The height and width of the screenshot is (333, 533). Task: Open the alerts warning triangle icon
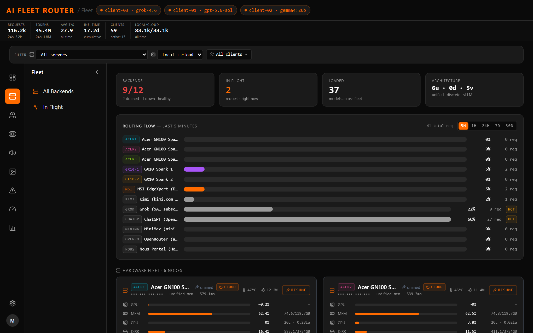click(x=13, y=190)
